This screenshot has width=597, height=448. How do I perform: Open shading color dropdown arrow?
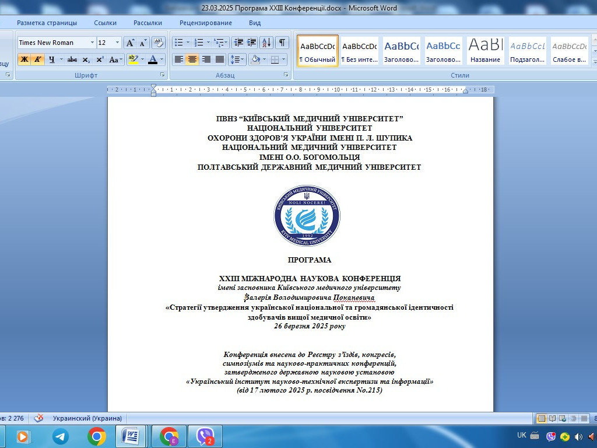click(264, 60)
